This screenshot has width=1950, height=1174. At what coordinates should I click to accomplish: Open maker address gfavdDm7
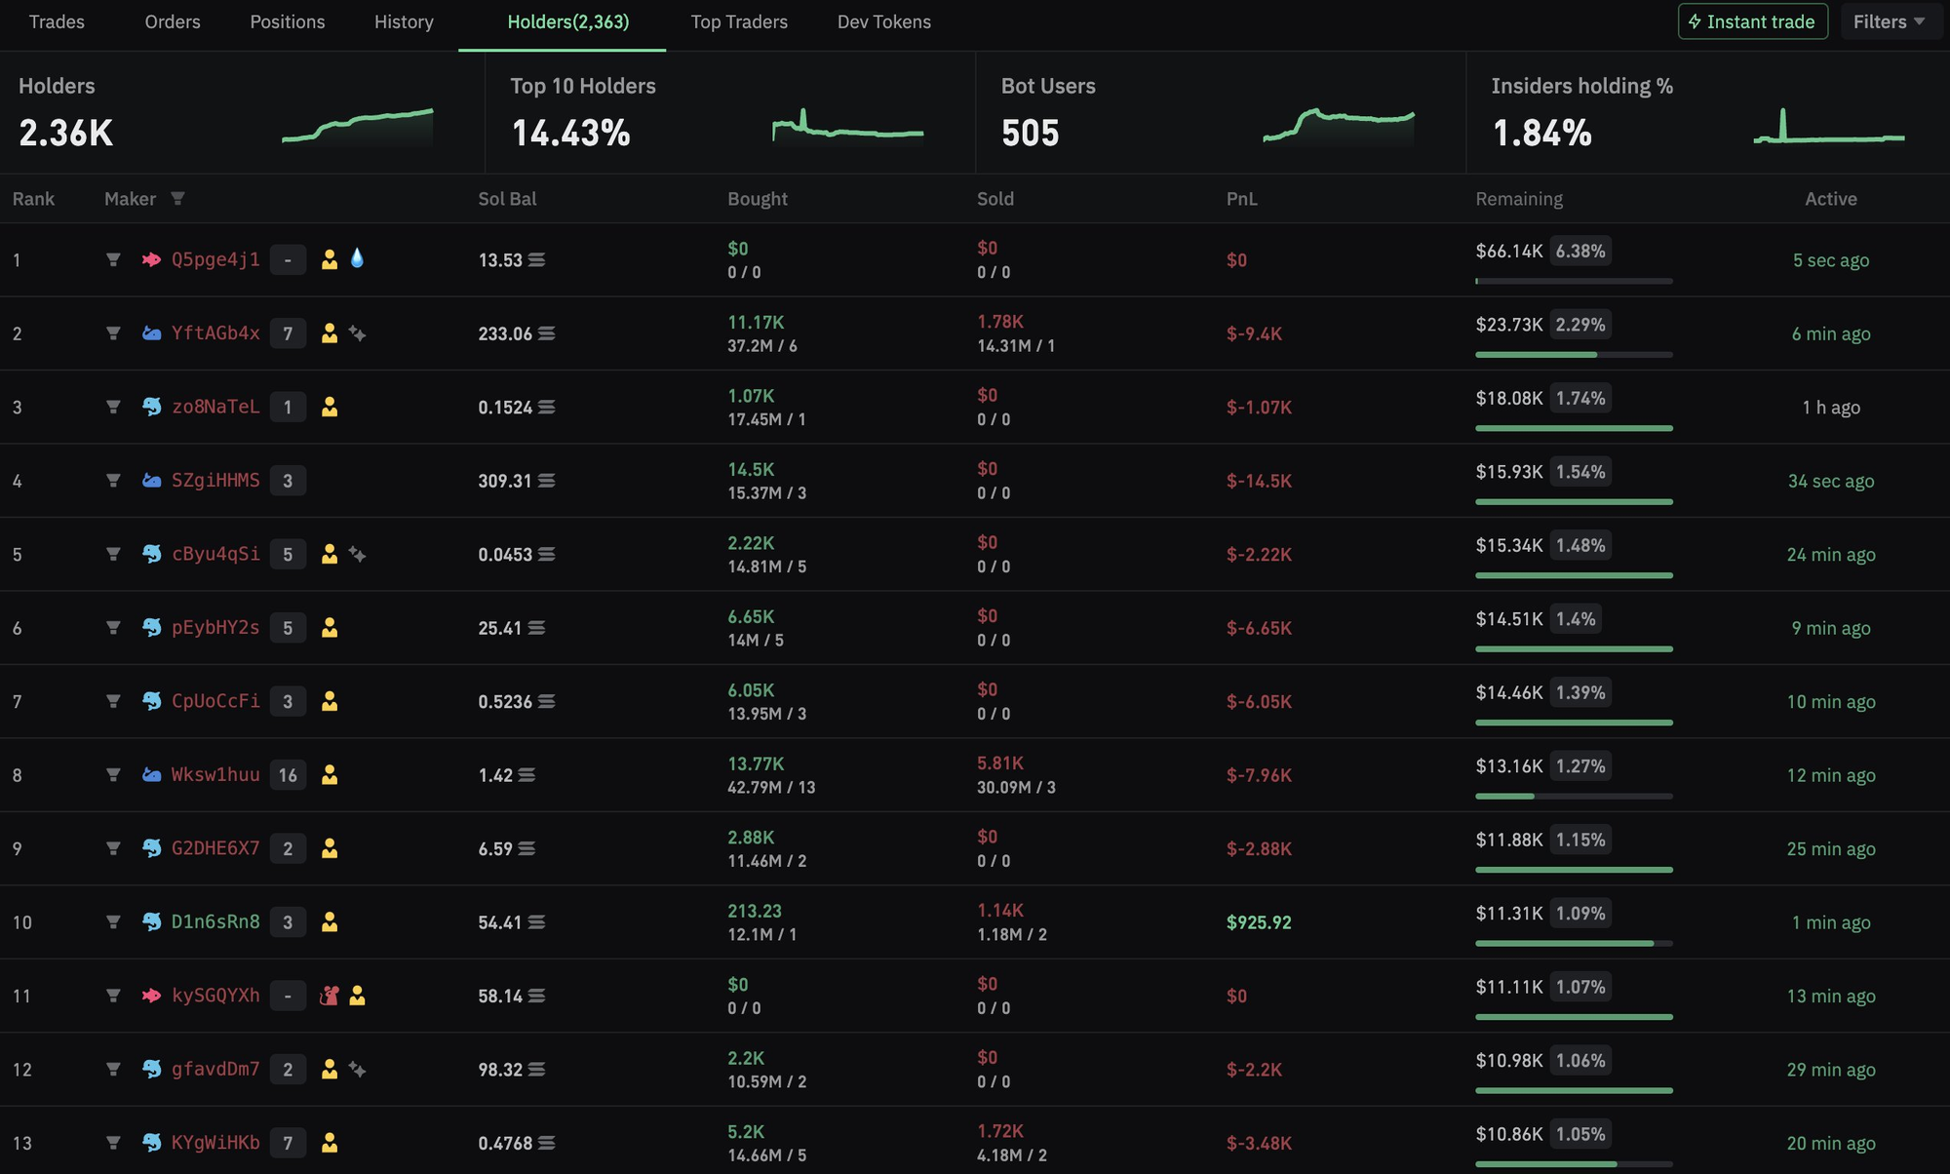214,1069
